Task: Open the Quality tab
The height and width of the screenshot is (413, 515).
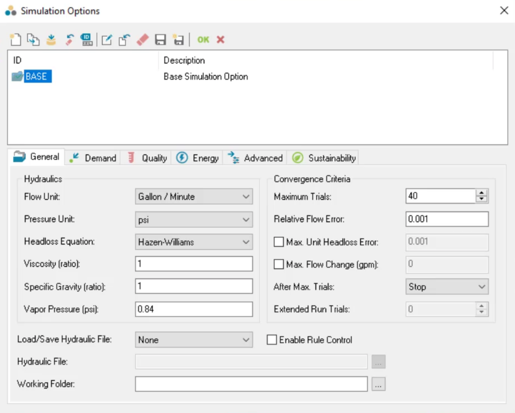Action: tap(147, 158)
